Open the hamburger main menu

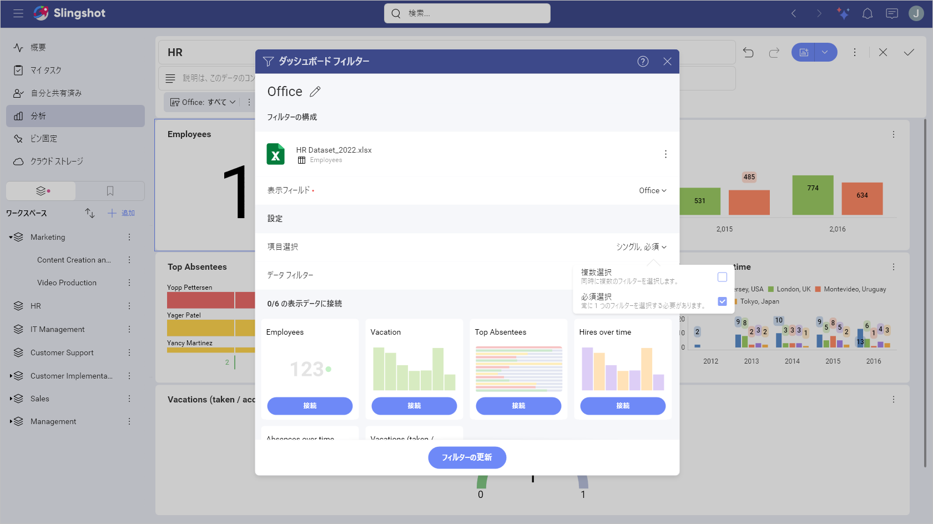[x=18, y=13]
